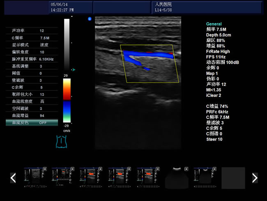Viewport: 267px width, 201px height.
Task: Select the 壁滤波 wall filter row
Action: coord(32,80)
